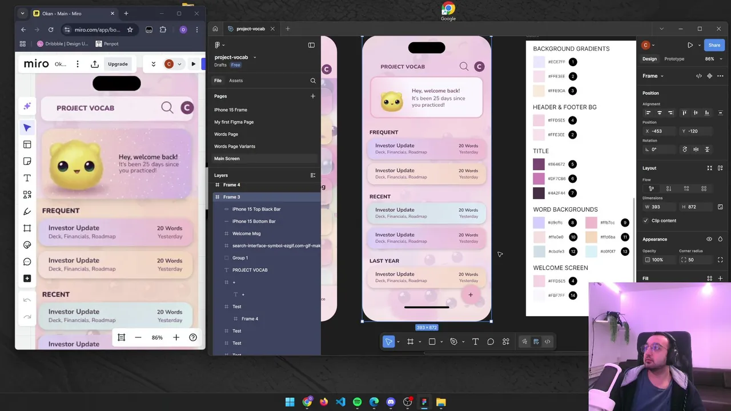Select the Rectangle shape tool in Figma

point(432,341)
